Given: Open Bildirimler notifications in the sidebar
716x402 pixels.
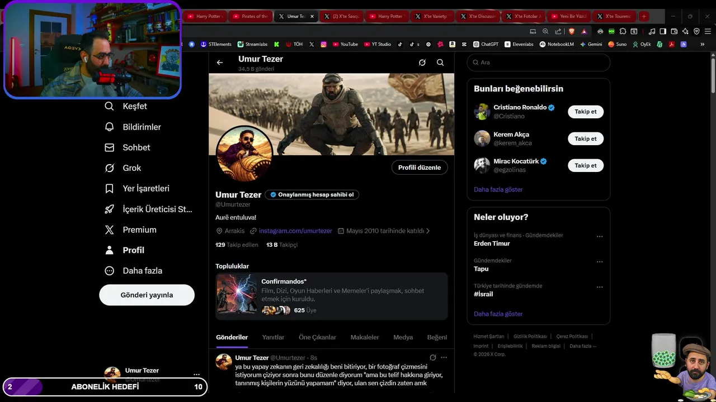Looking at the screenshot, I should coord(133,127).
